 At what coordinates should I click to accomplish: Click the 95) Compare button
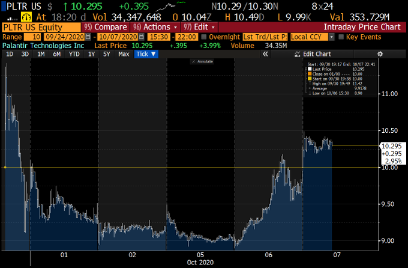pyautogui.click(x=106, y=27)
